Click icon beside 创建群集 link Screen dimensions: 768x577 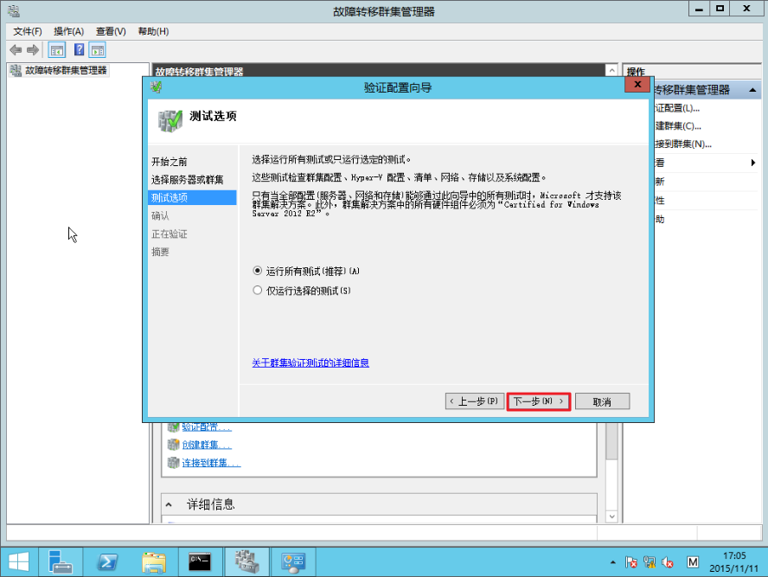click(173, 445)
